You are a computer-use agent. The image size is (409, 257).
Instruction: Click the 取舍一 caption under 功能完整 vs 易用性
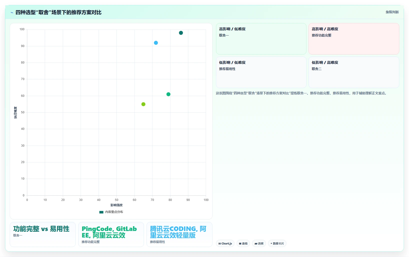pos(18,235)
